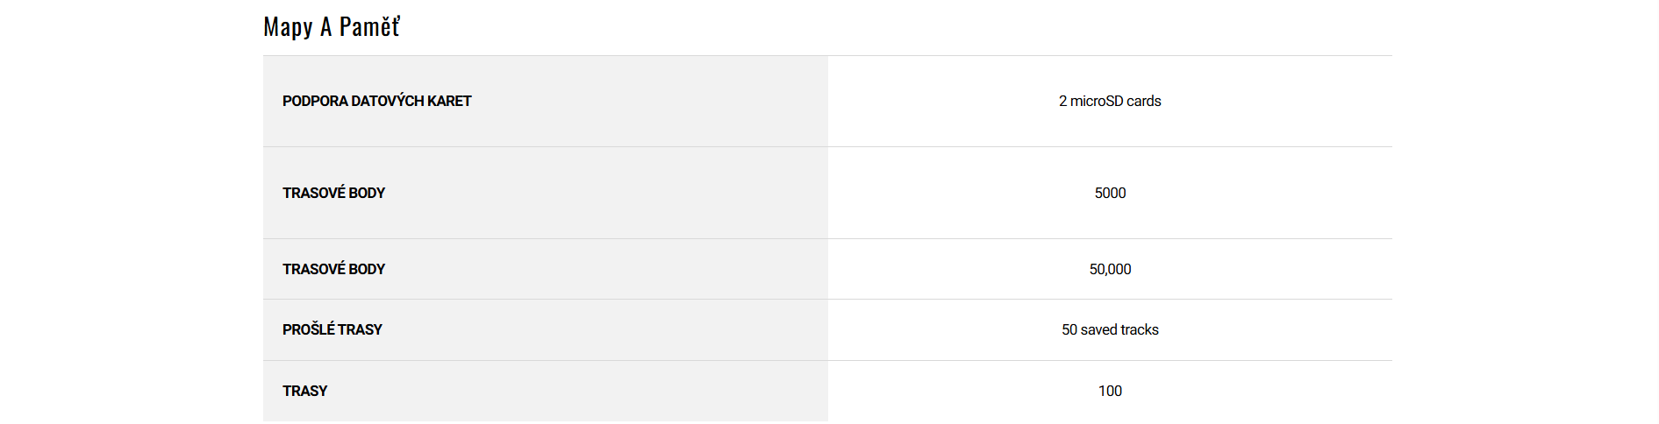Click "TRASOVÉ" in the row showing 5000
Viewport: 1659px width, 424px height.
[313, 194]
